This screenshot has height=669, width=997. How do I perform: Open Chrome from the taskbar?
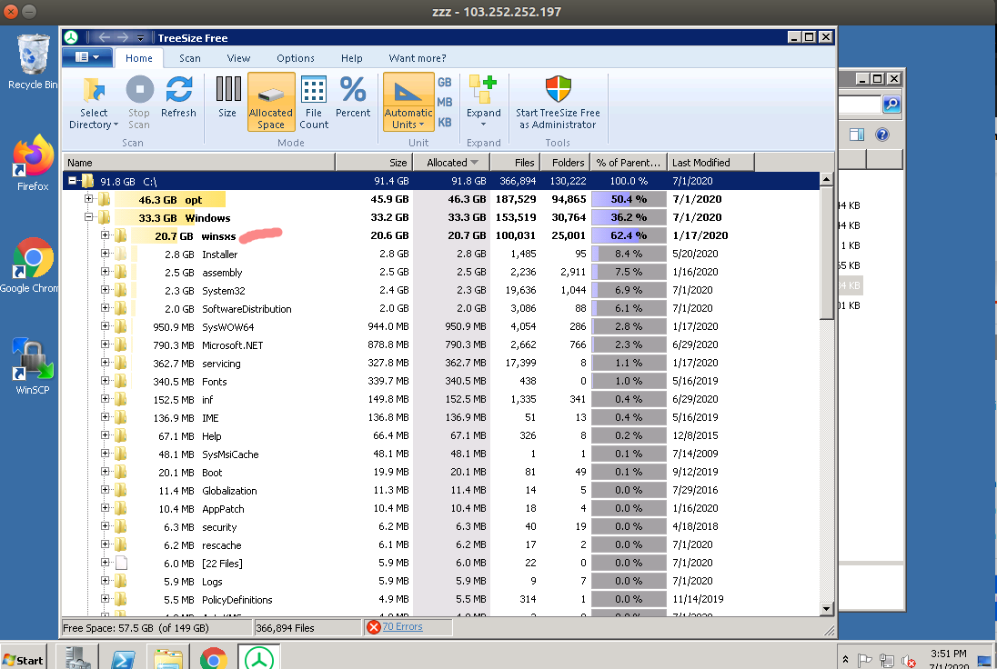tap(213, 657)
